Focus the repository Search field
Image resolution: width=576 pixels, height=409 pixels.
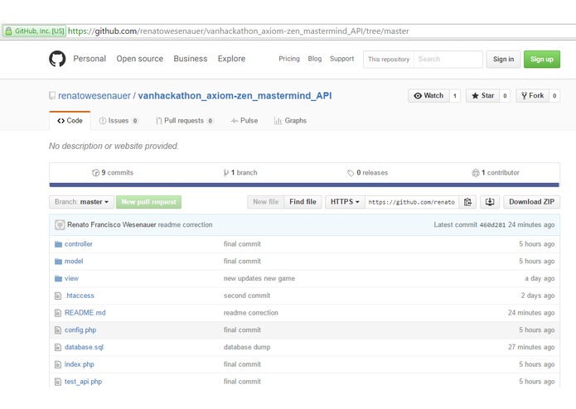(x=448, y=60)
